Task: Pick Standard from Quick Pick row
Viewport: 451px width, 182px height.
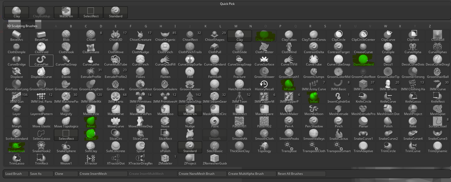Action: pyautogui.click(x=116, y=12)
